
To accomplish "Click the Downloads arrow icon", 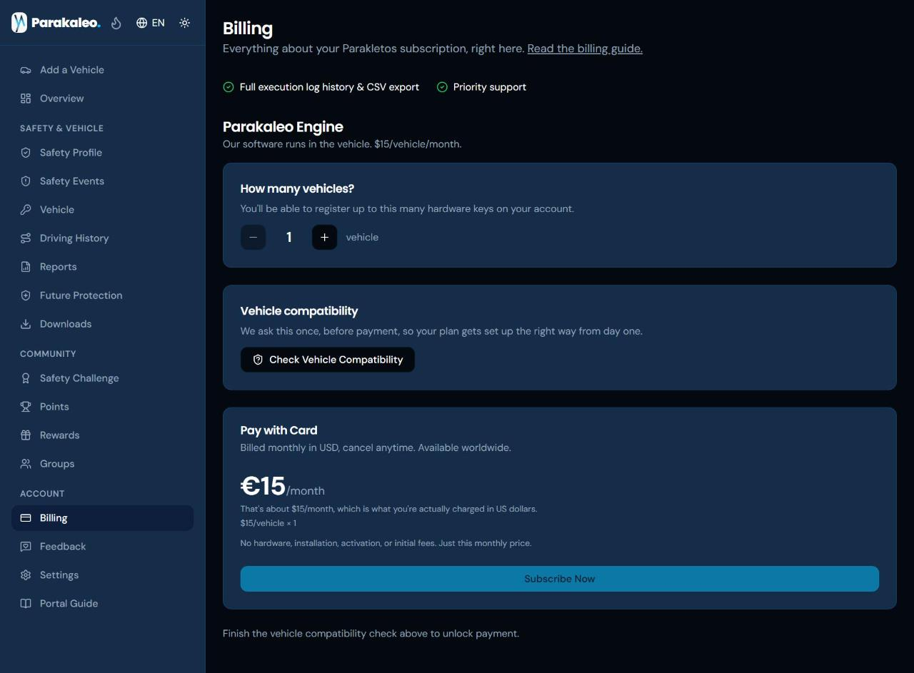I will (26, 324).
